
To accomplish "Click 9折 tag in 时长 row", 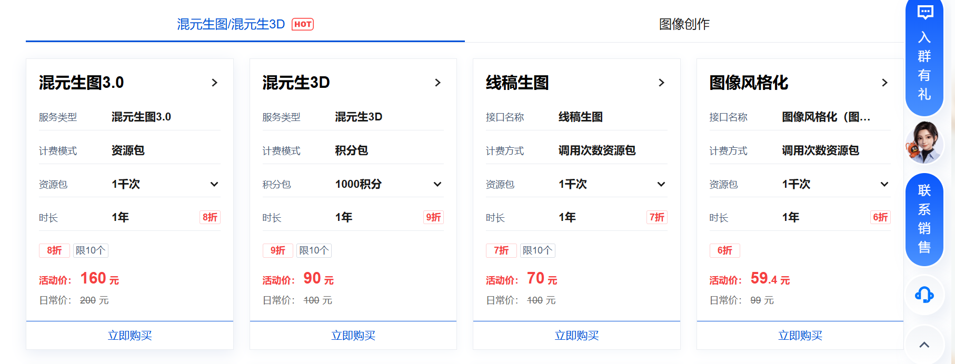I will (x=433, y=217).
